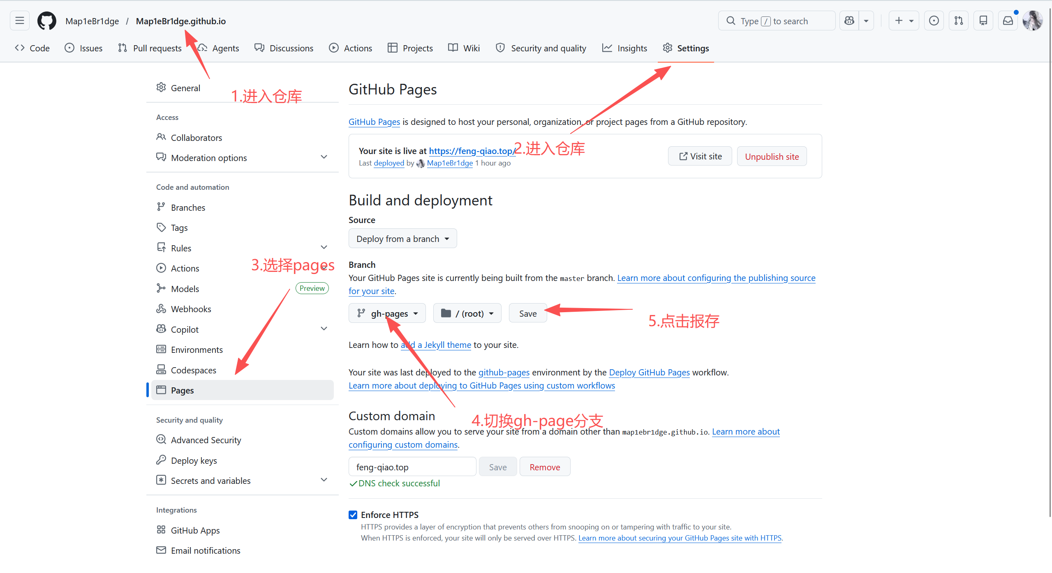Click the page vertical scrollbar
The width and height of the screenshot is (1052, 573).
[1049, 263]
